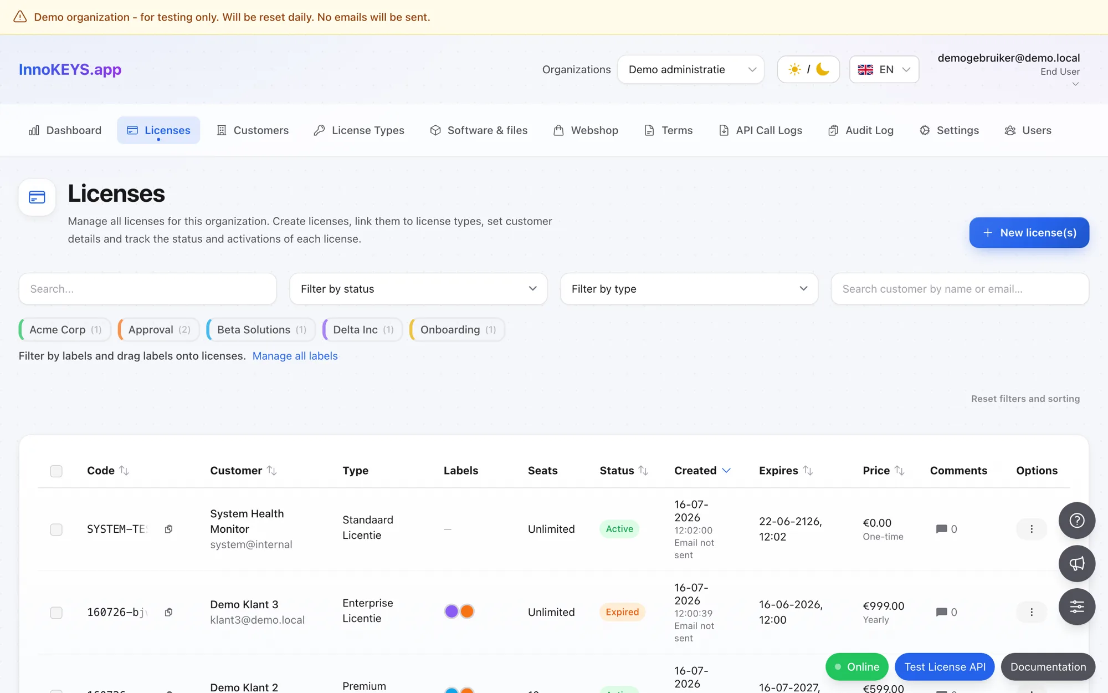Open the Customers tab

(x=253, y=130)
